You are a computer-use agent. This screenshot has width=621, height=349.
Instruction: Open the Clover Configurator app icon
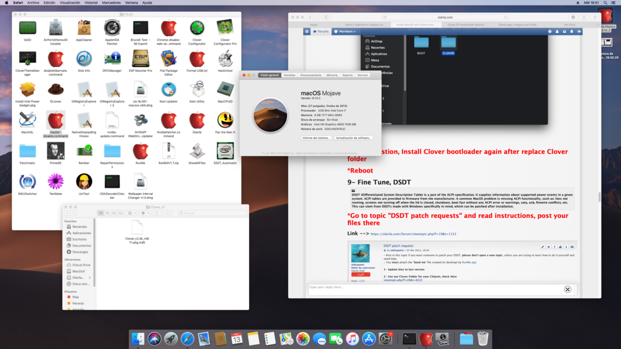197,28
